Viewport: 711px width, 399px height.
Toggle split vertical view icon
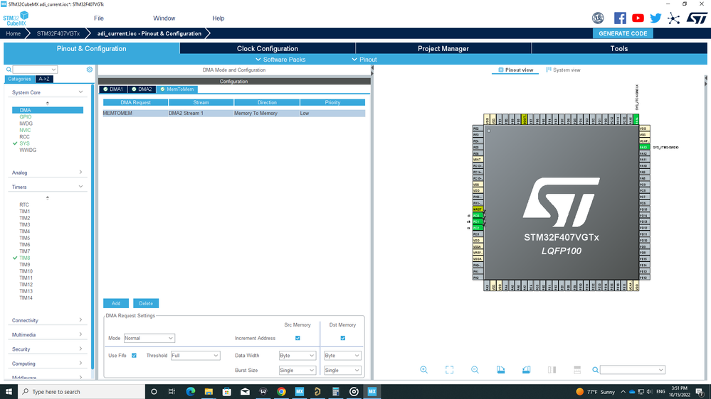[x=552, y=370]
